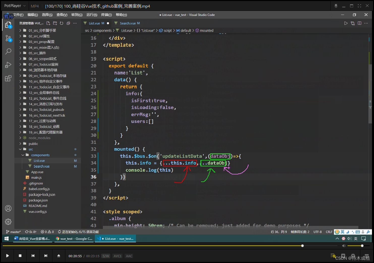Click the New Folder icon in explorer header
The height and width of the screenshot is (263, 374).
pyautogui.click(x=55, y=23)
